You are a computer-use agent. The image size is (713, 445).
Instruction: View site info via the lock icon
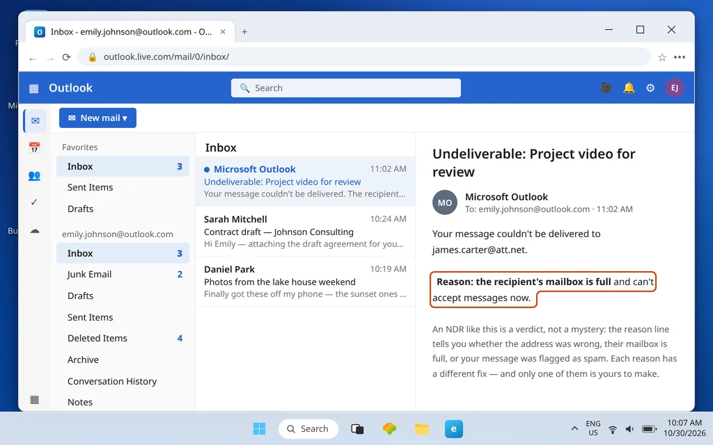[93, 57]
